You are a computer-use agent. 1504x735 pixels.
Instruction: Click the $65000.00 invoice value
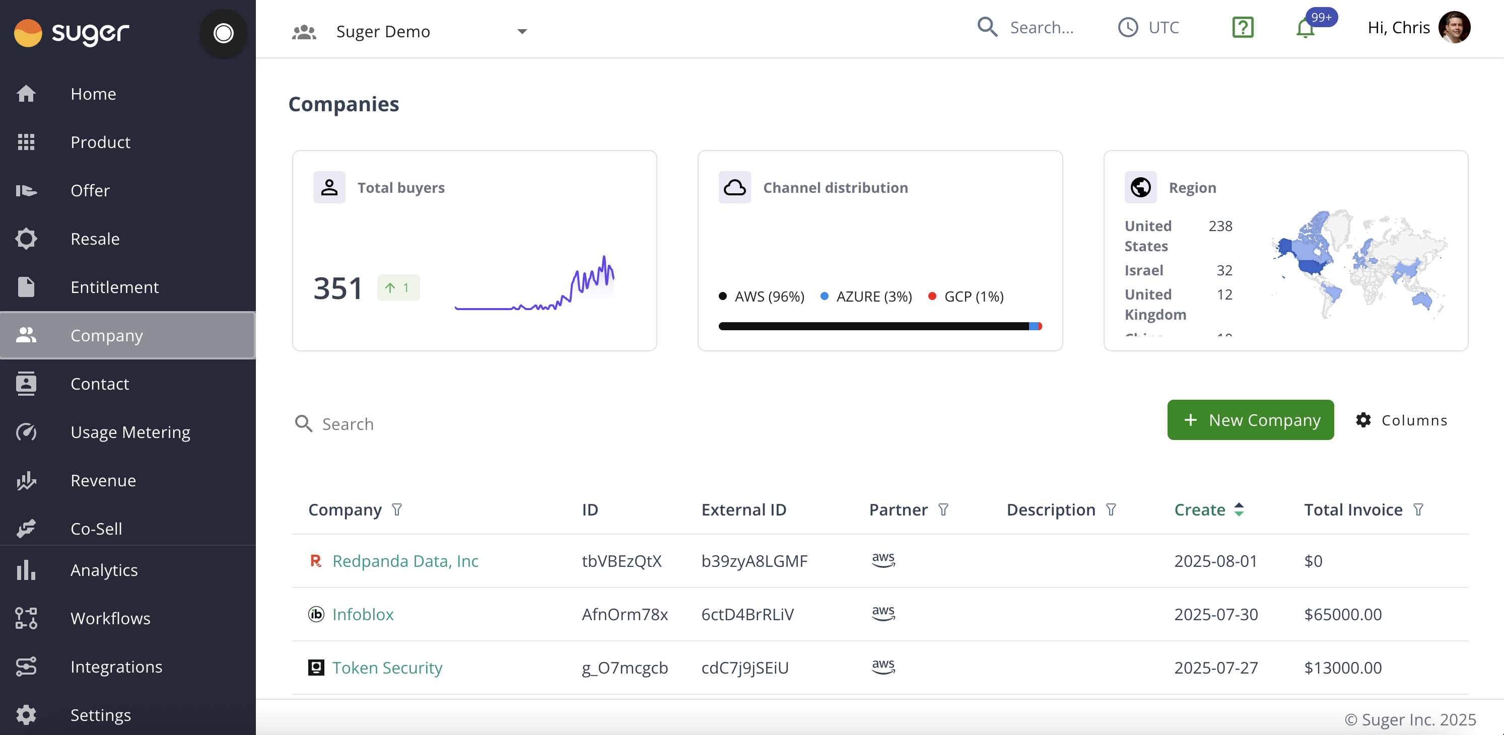[x=1343, y=614]
